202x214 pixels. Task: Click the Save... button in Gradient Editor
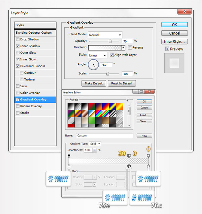(x=144, y=121)
